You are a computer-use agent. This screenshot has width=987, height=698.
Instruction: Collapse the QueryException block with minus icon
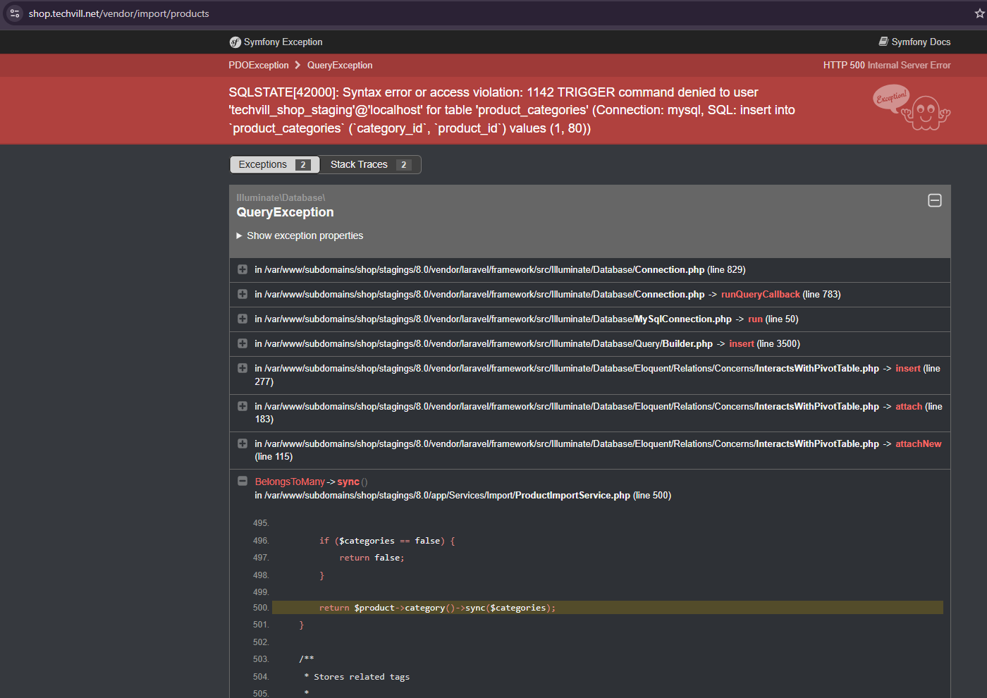click(934, 201)
